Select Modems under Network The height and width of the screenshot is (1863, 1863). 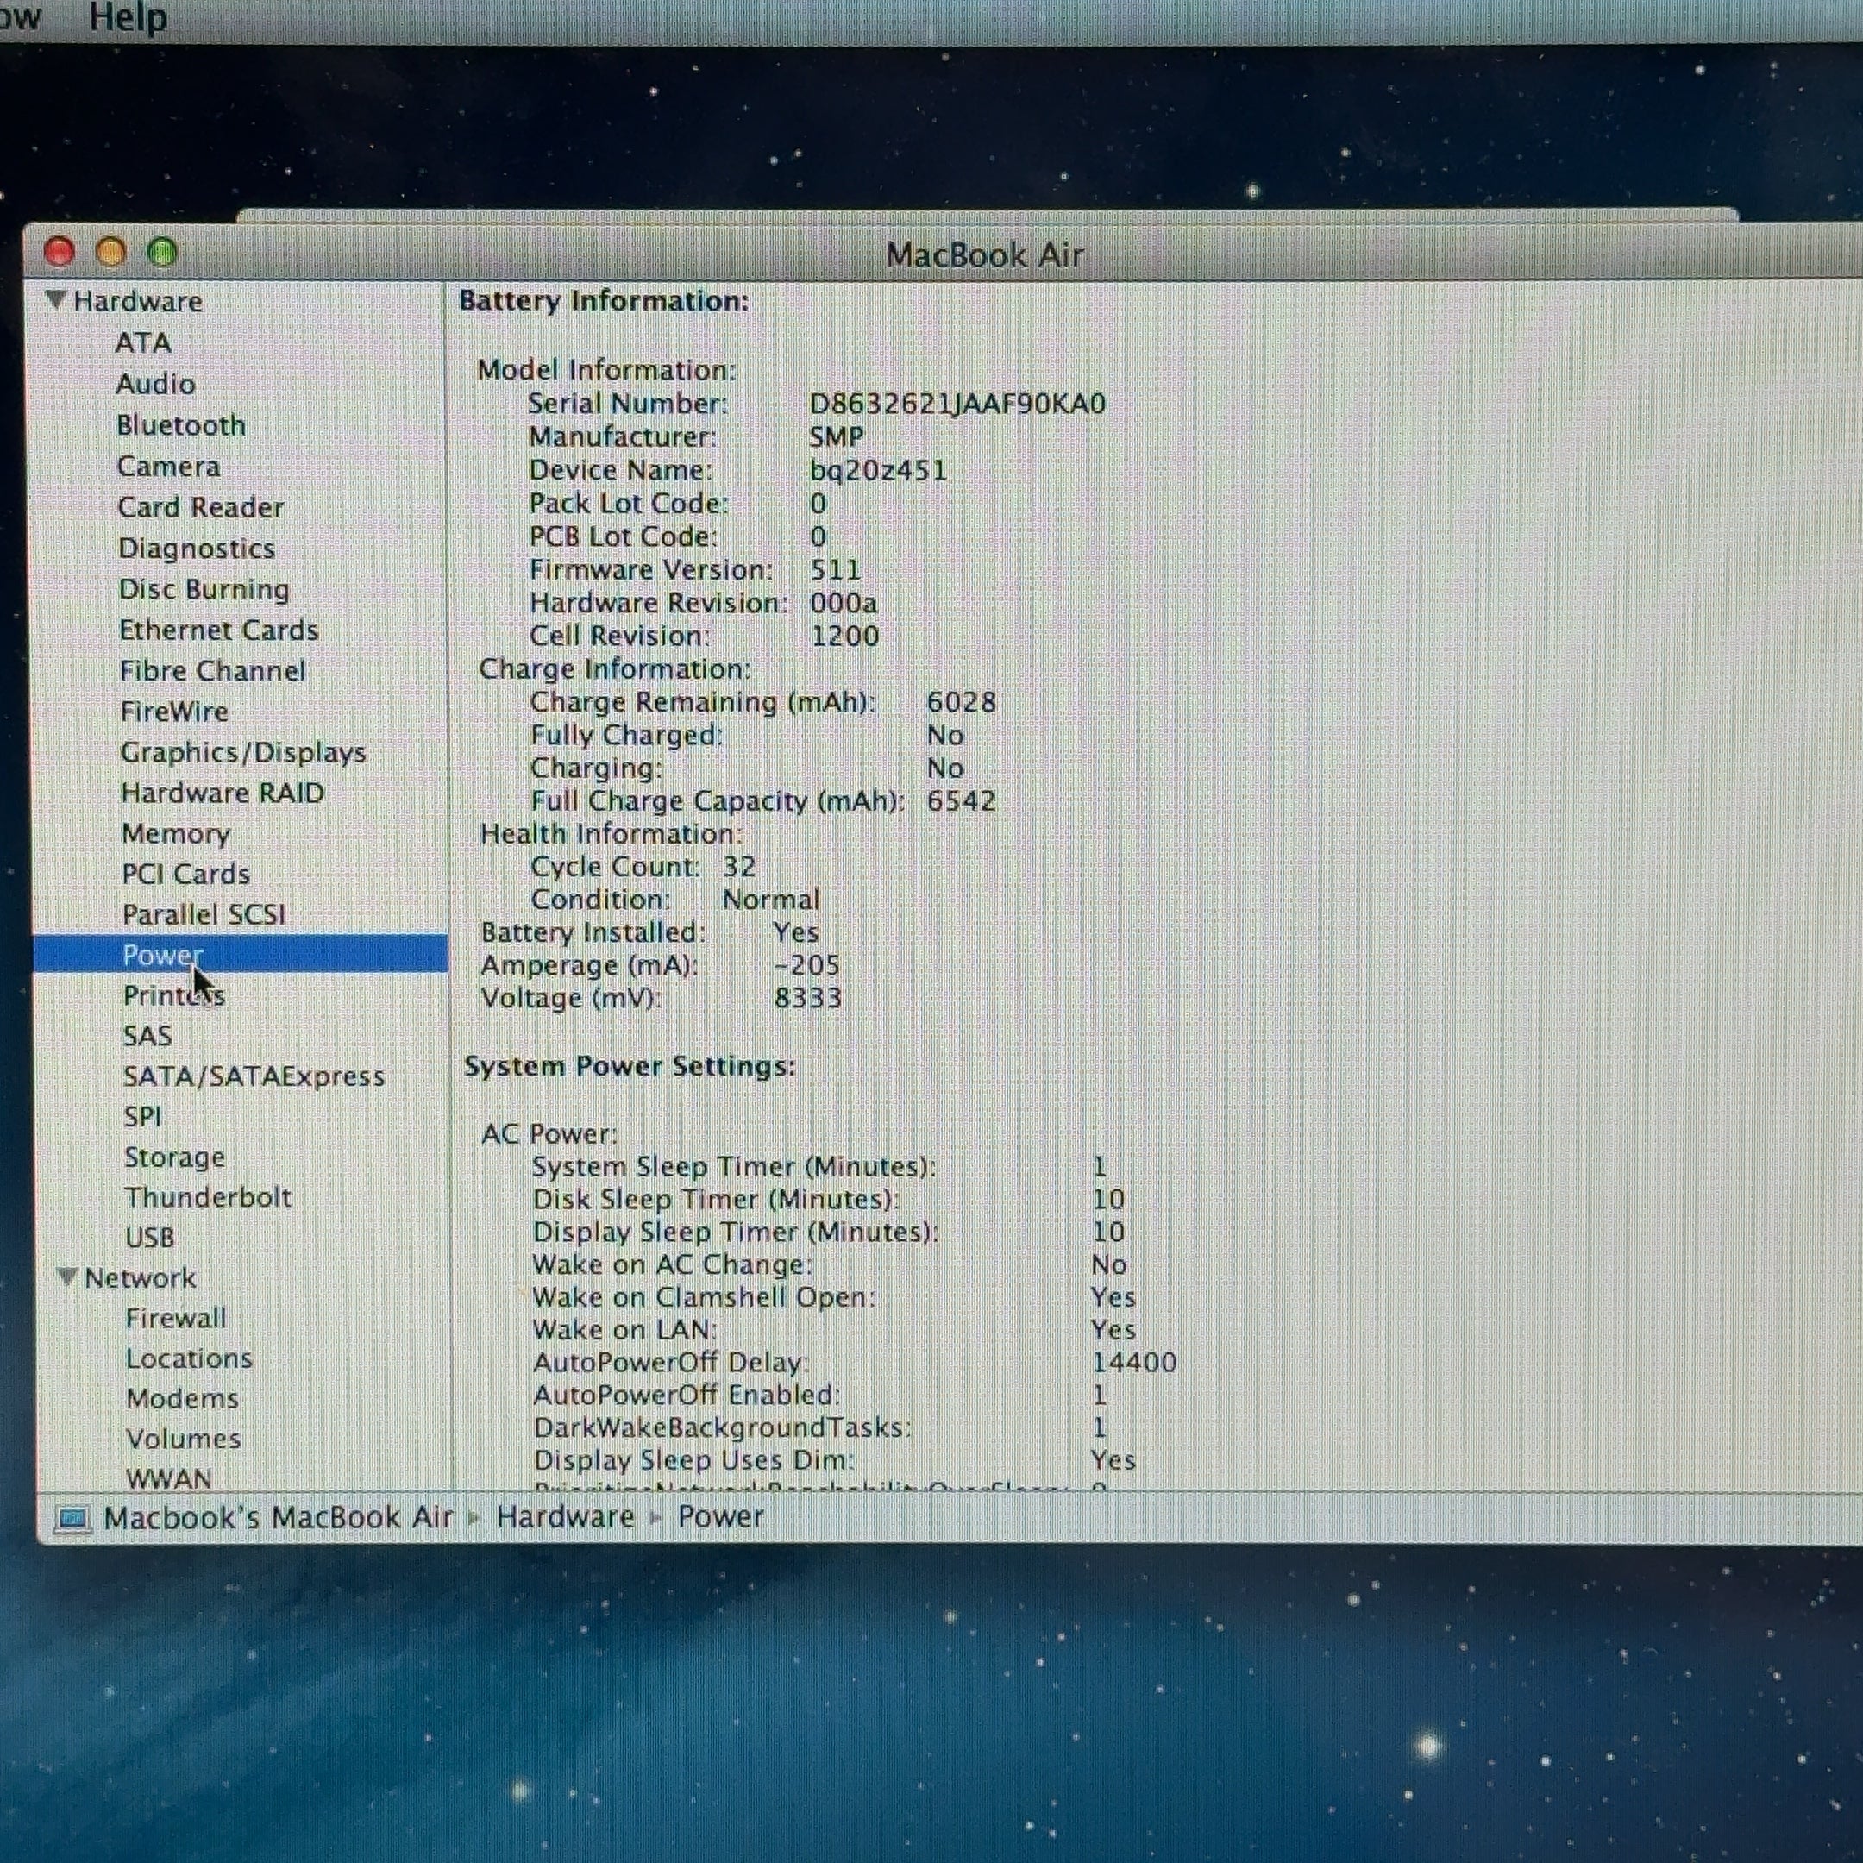182,1399
